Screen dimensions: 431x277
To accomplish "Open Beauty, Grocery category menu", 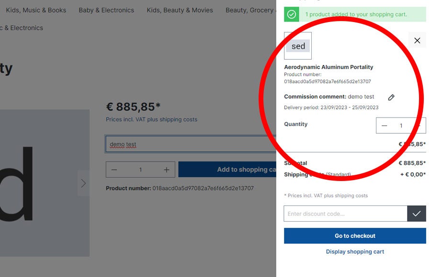I will coord(250,10).
